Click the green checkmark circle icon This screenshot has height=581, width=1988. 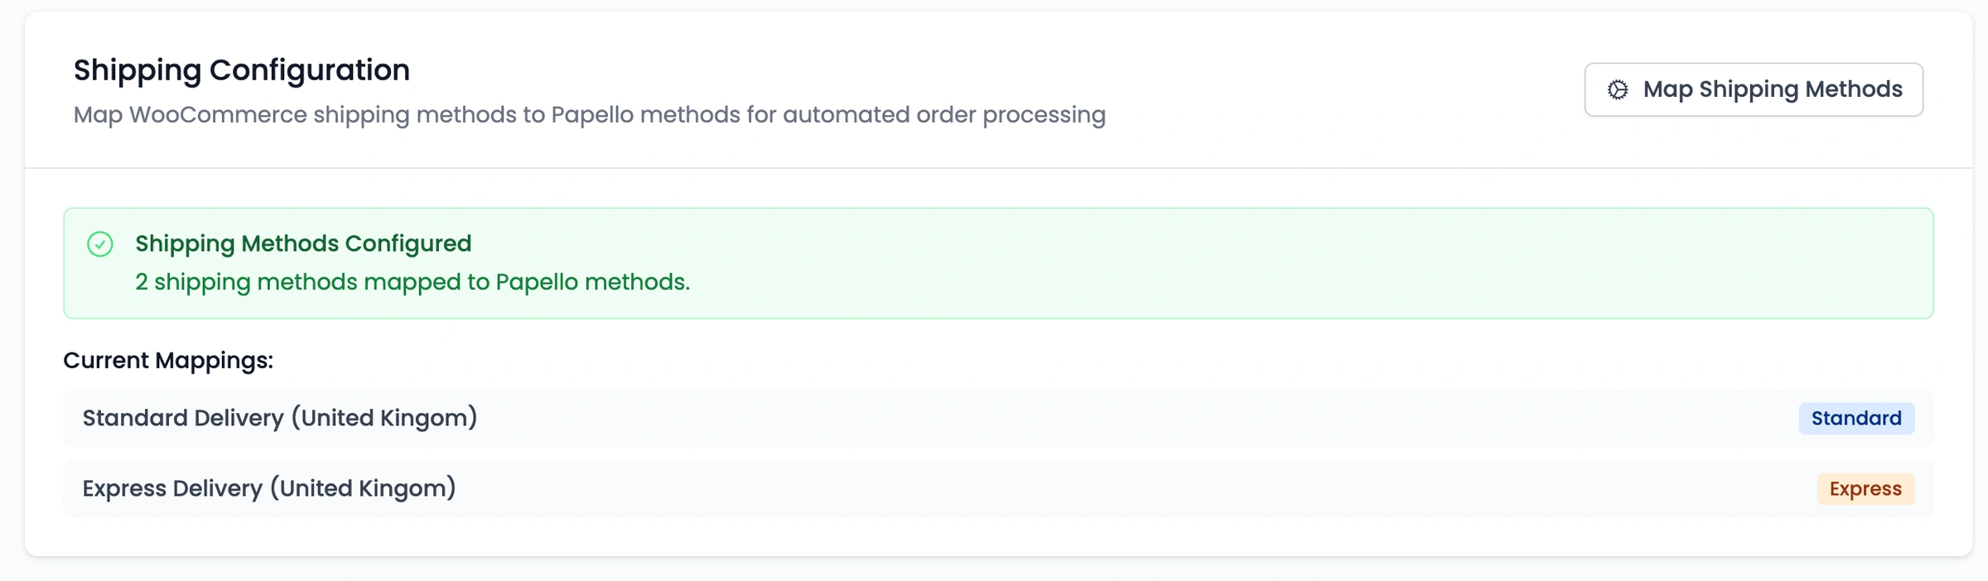(x=100, y=244)
